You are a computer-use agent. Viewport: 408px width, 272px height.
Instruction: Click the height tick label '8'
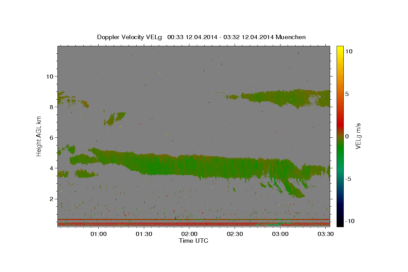point(52,107)
